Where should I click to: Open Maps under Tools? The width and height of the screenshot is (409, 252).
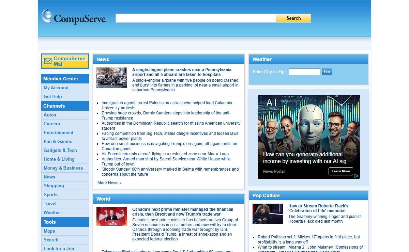(49, 231)
